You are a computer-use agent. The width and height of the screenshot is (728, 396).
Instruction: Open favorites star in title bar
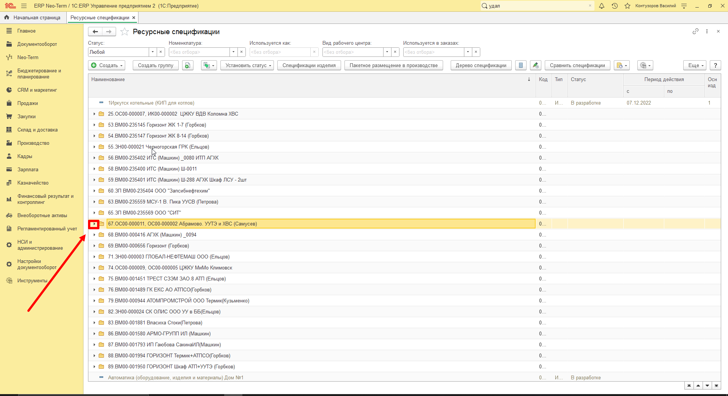[x=627, y=6]
